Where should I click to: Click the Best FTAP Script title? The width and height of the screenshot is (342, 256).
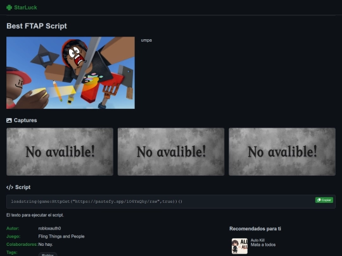pos(37,26)
